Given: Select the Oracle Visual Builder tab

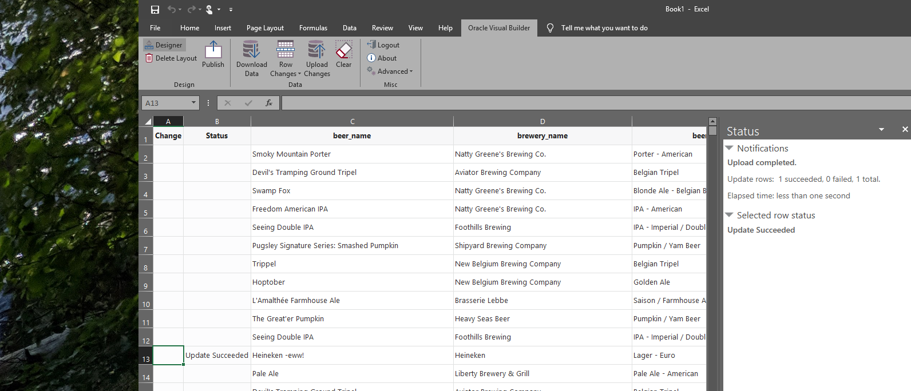Looking at the screenshot, I should [x=499, y=28].
